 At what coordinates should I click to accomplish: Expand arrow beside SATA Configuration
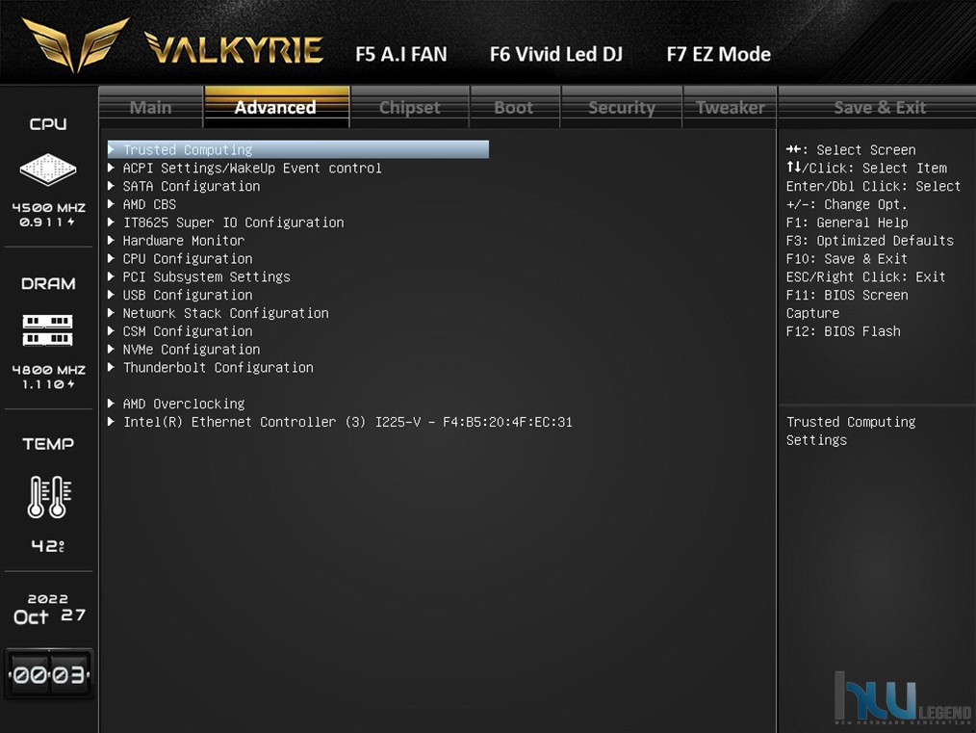(112, 186)
